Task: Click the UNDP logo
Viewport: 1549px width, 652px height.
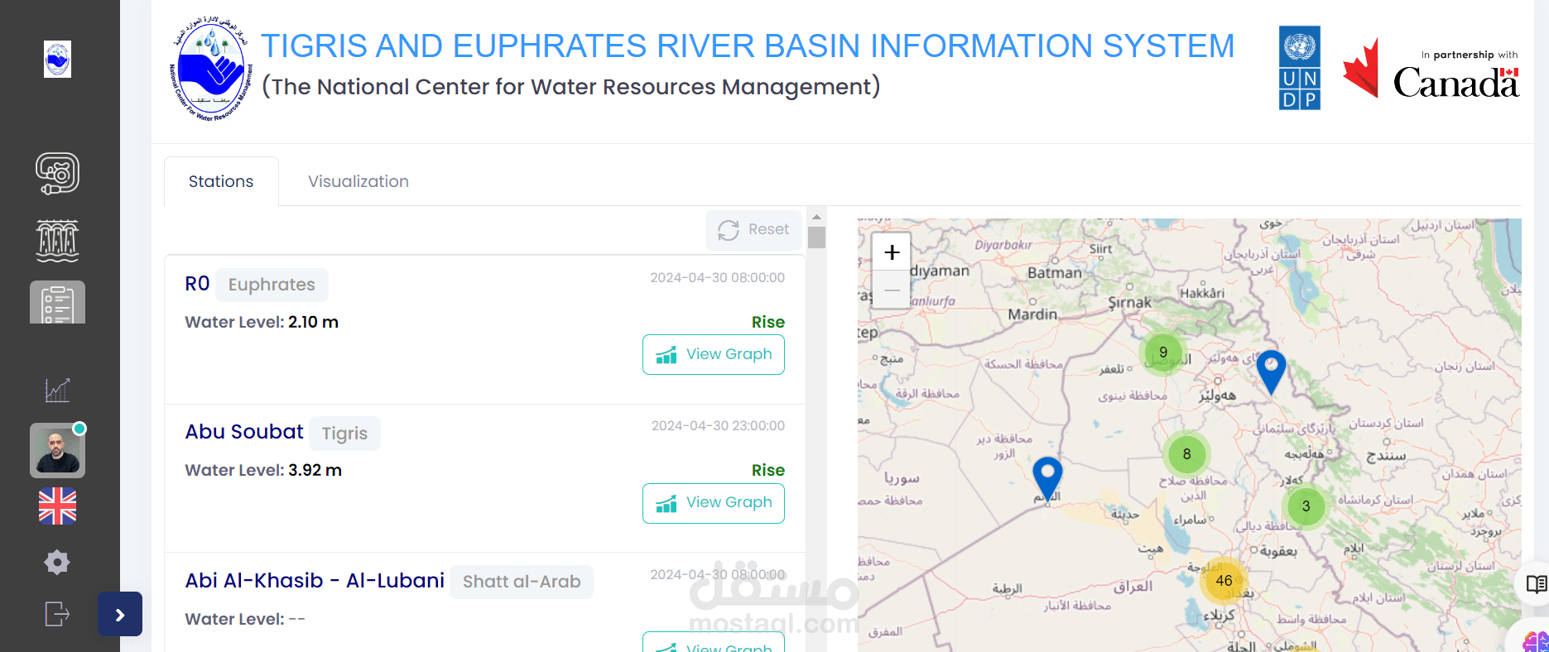Action: point(1300,68)
